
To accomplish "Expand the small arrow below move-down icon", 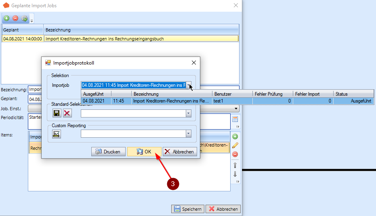I will (x=237, y=181).
